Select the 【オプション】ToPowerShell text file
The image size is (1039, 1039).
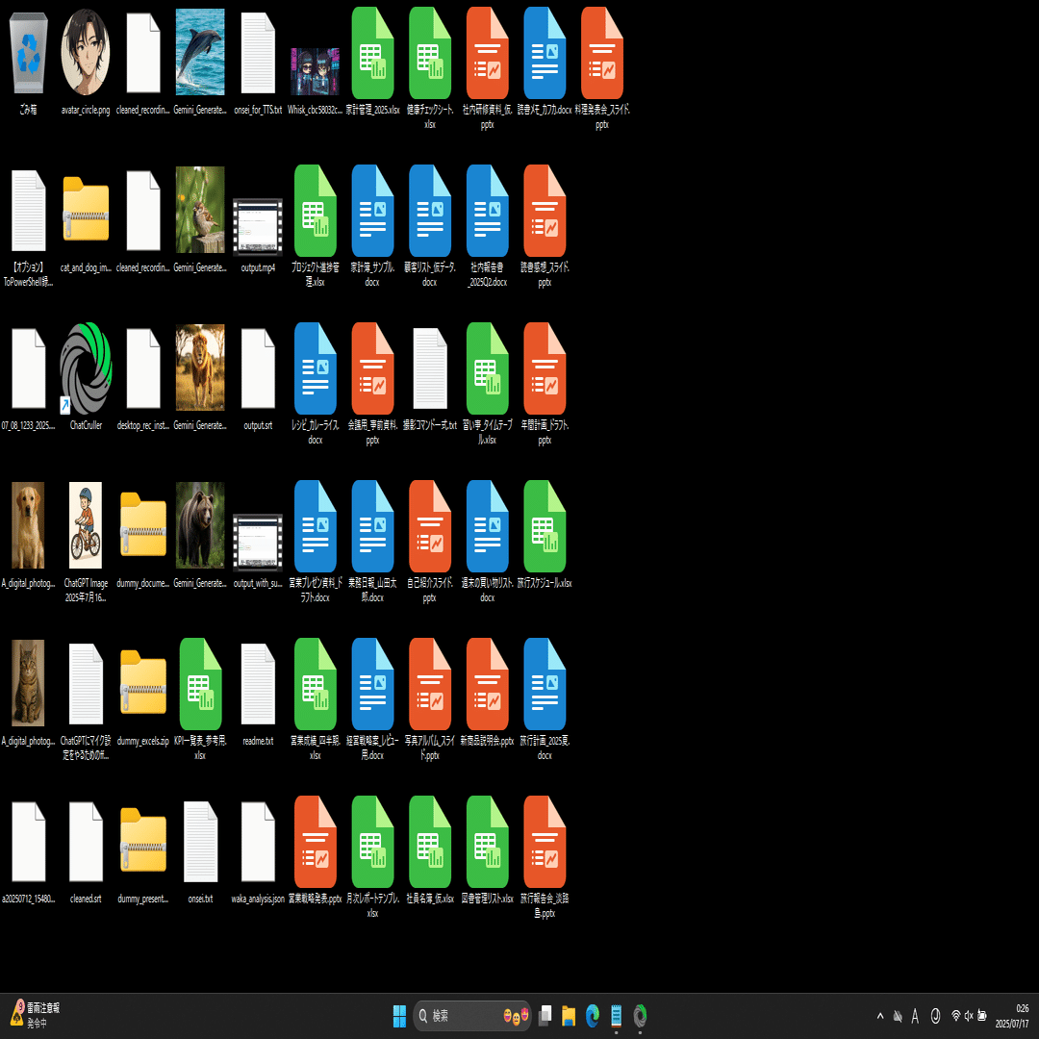29,211
